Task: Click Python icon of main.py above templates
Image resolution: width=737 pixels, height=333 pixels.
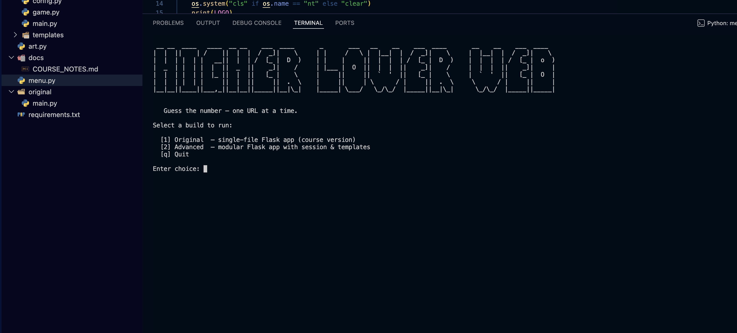Action: coord(25,24)
